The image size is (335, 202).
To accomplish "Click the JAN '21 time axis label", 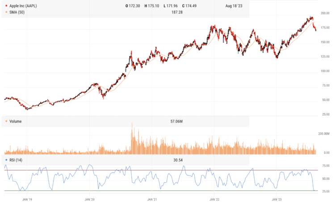I will (x=152, y=199).
